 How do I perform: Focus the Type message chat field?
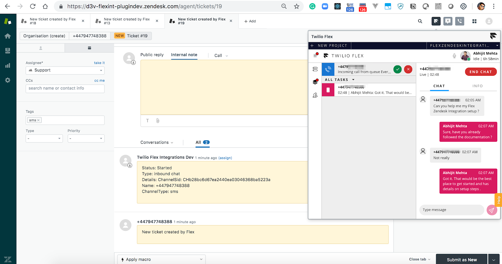451,210
